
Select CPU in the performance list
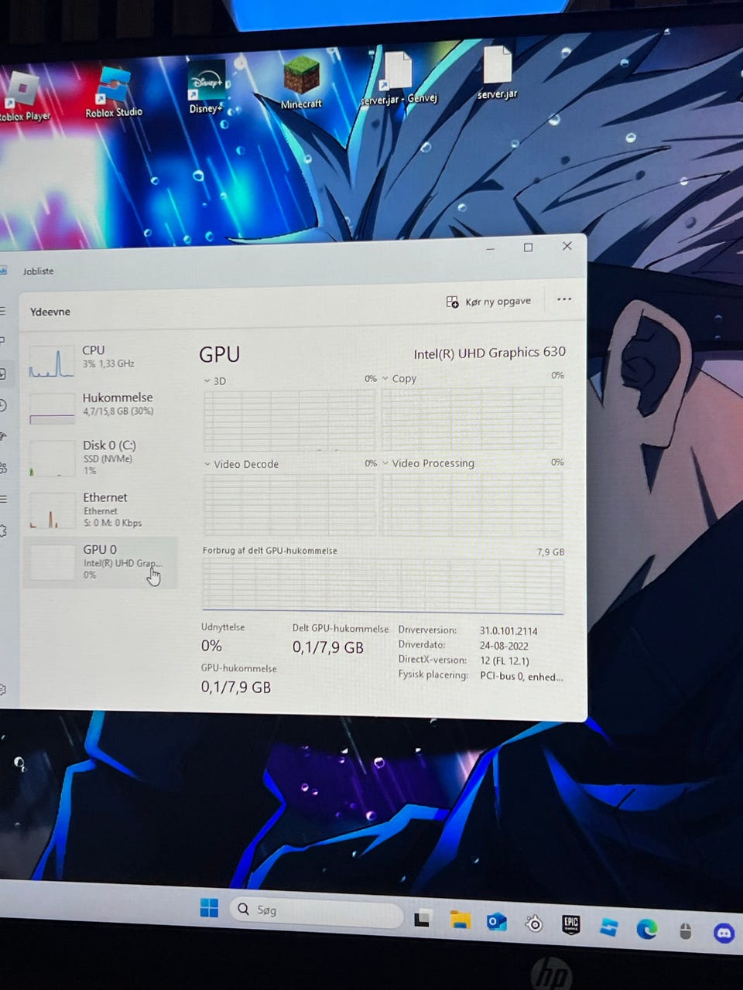[x=101, y=360]
